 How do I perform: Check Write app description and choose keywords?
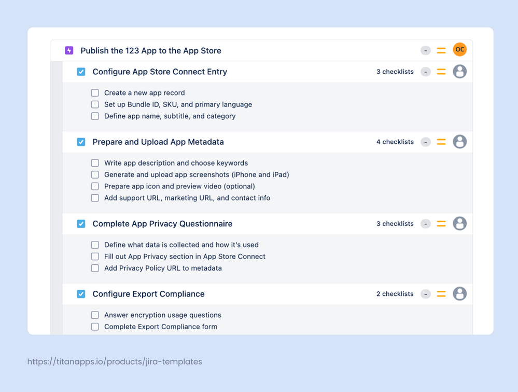pyautogui.click(x=95, y=163)
